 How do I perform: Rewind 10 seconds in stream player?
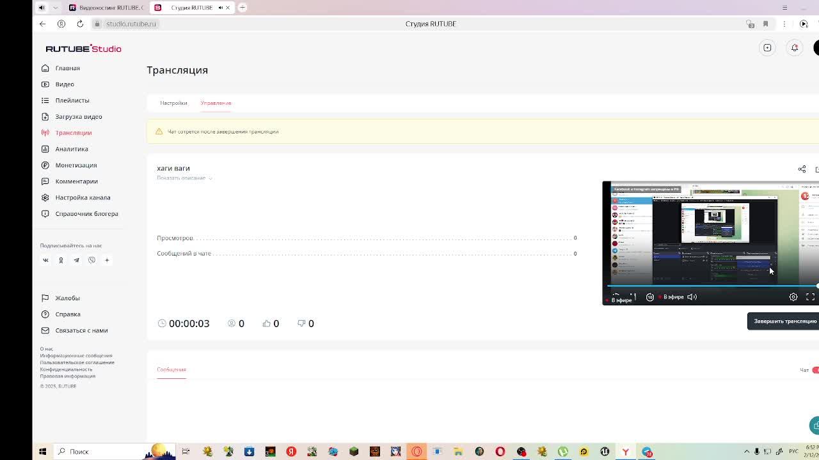pos(650,296)
